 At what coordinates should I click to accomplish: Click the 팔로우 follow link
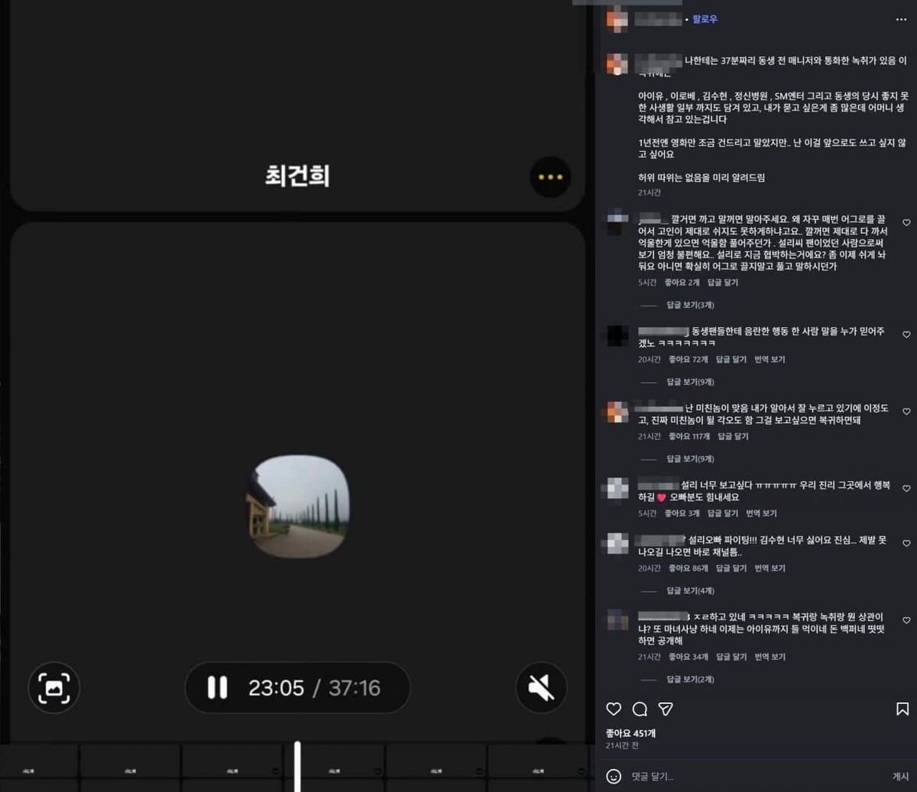(705, 19)
